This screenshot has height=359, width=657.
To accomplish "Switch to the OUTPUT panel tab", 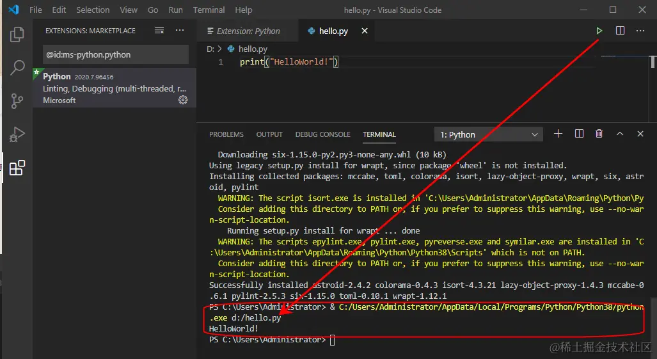I will tap(269, 134).
